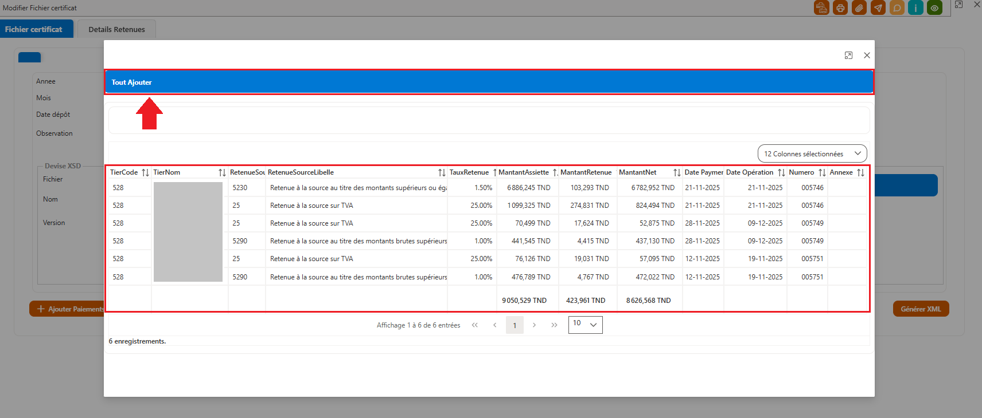Image resolution: width=982 pixels, height=418 pixels.
Task: Click the RetenueSou column header
Action: click(x=247, y=172)
